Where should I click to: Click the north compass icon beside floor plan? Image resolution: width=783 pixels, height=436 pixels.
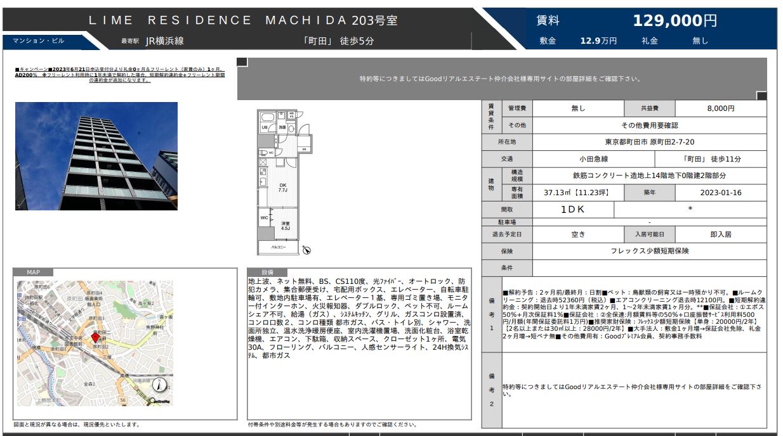tap(307, 250)
